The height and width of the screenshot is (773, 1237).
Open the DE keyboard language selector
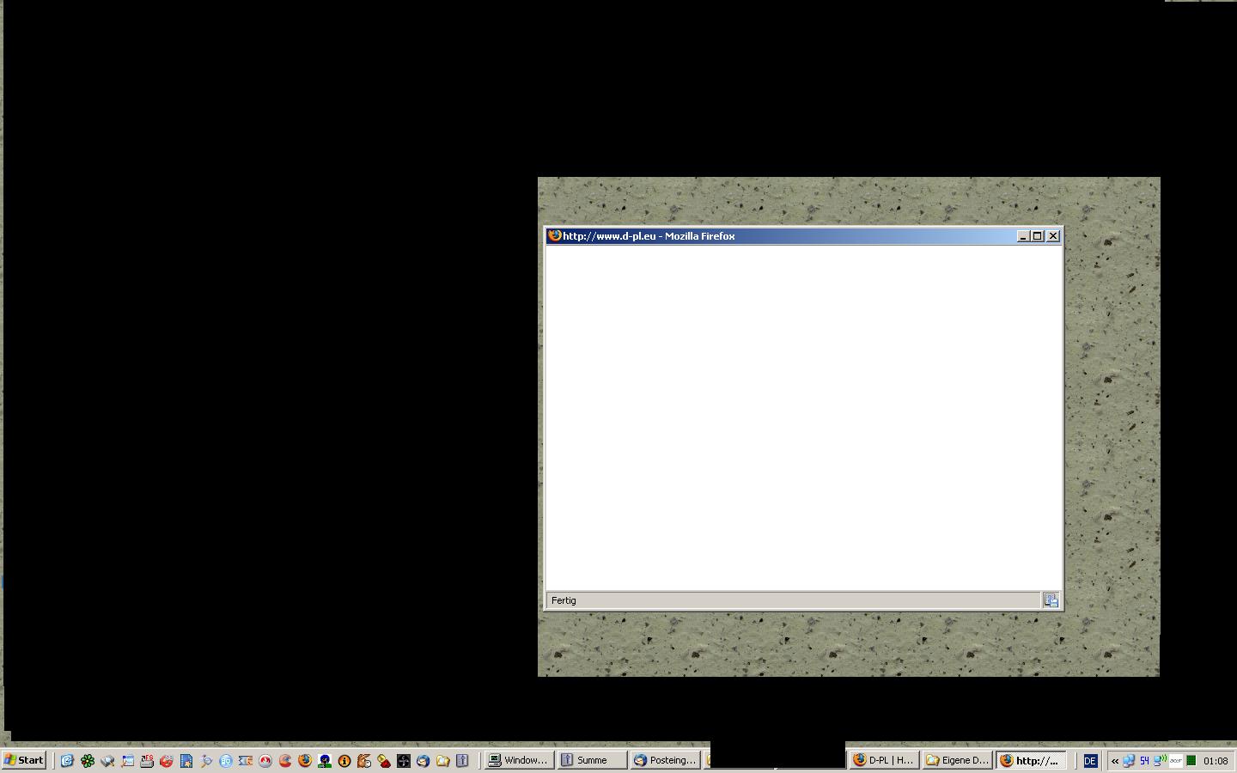point(1090,761)
